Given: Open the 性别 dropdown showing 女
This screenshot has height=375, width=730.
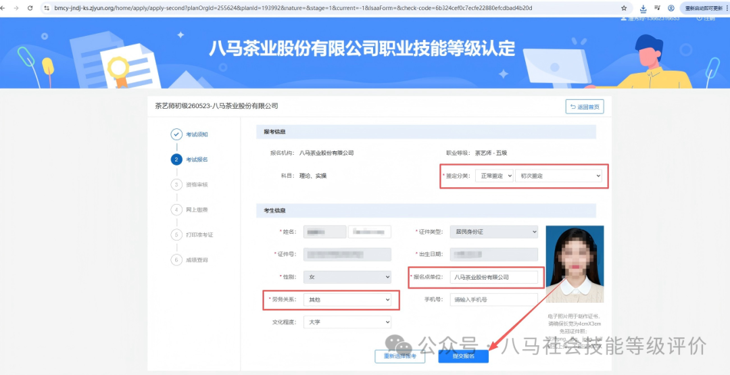Looking at the screenshot, I should 347,277.
